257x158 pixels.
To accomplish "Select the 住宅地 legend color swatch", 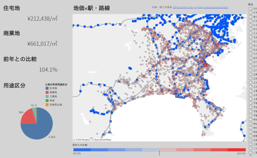I will tap(47, 88).
